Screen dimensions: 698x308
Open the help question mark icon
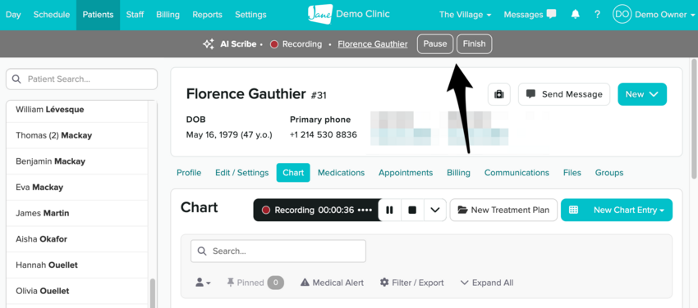(x=597, y=15)
